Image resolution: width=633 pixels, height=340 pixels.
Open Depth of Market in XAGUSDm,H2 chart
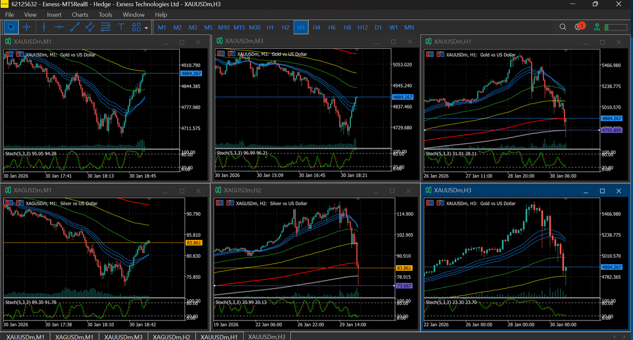pos(220,203)
